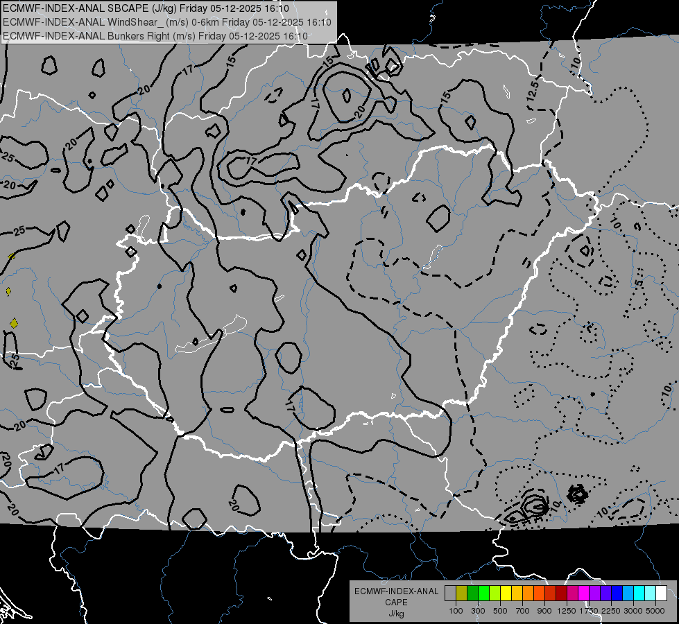Click the 500 legend scale value
679x624 pixels.
pyautogui.click(x=500, y=611)
